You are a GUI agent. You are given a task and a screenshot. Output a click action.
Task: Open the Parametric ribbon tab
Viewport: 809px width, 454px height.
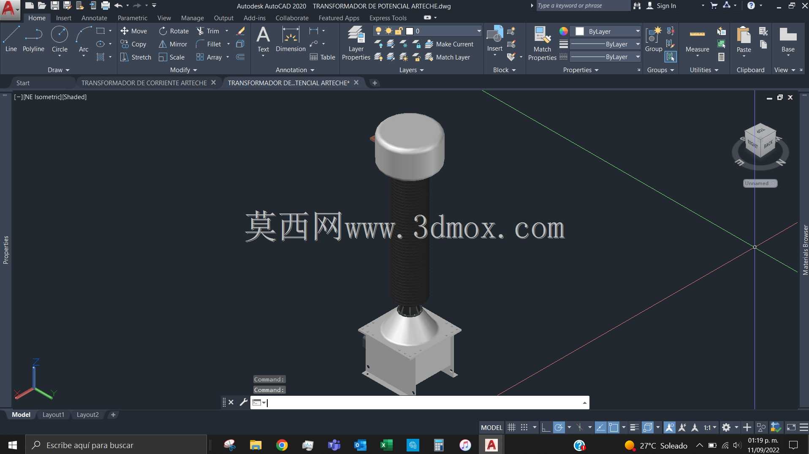coord(133,18)
